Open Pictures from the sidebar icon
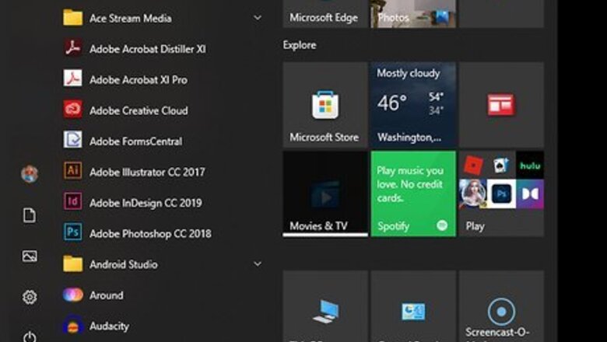 [x=30, y=256]
